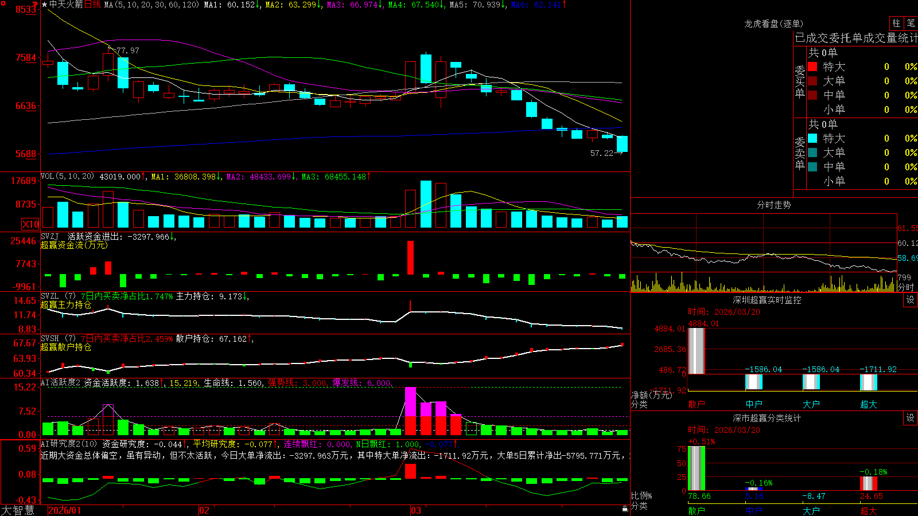Screen dimensions: 918x516
Task: Click the favorite star before 中天火箭
Action: point(45,5)
